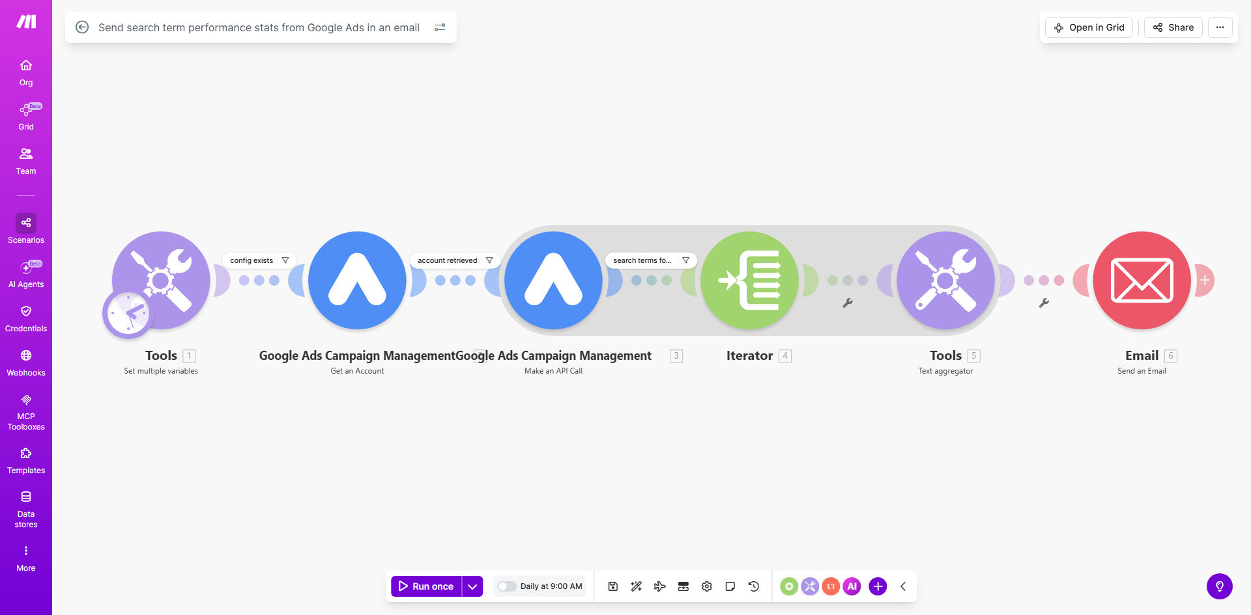Open Scenarios section
The width and height of the screenshot is (1251, 615).
(x=26, y=229)
